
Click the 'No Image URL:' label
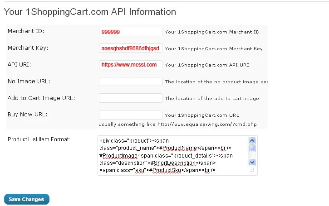(29, 81)
